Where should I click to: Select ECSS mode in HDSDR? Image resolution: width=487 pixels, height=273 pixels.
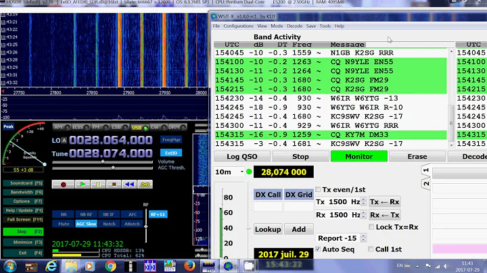tap(80, 127)
